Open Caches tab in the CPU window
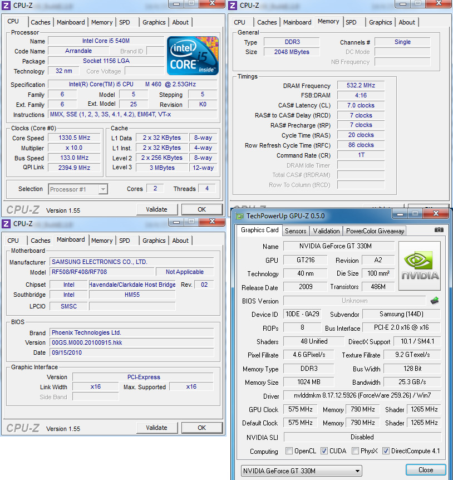The height and width of the screenshot is (480, 453). (x=41, y=22)
